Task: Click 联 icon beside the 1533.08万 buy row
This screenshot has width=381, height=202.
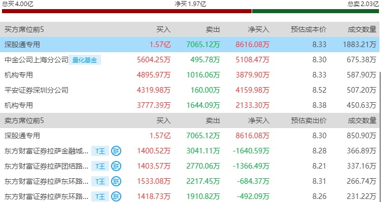Action: pyautogui.click(x=116, y=181)
